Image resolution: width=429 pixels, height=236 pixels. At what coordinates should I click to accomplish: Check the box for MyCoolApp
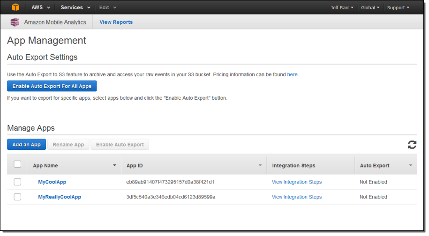(x=17, y=182)
